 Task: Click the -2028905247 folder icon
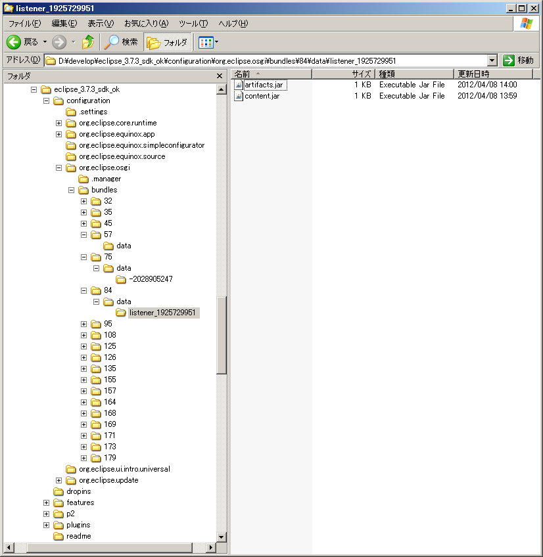point(121,279)
